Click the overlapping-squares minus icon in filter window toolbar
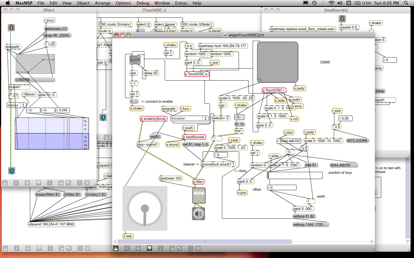 coord(68,183)
